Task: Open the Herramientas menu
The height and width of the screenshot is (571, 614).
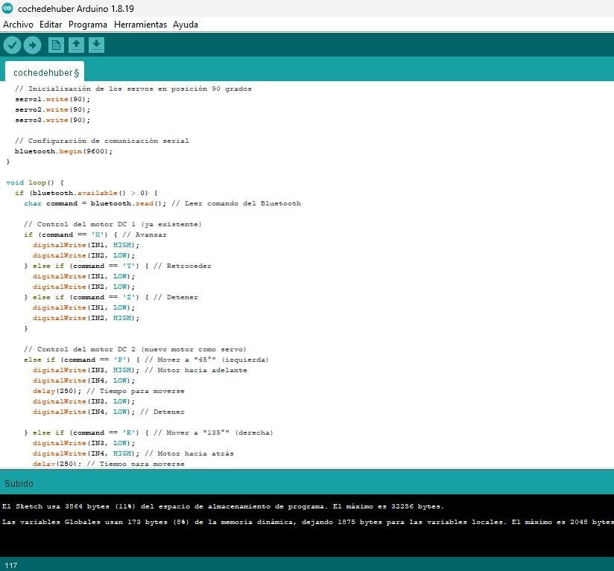Action: pos(140,25)
